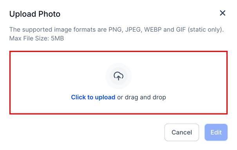Abort the photo upload with Cancel
The height and width of the screenshot is (150, 237).
point(182,132)
